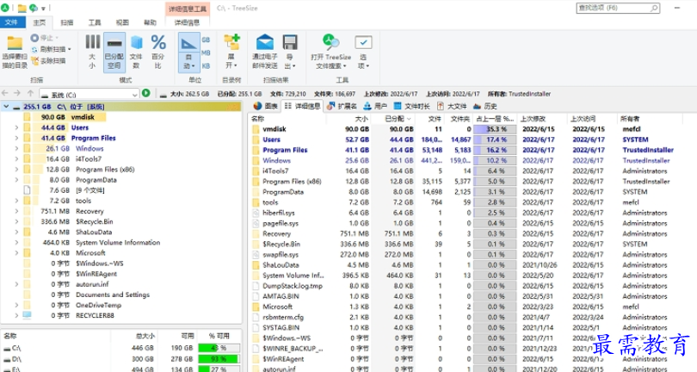Expand the ProgramData node in tree
The image size is (697, 372).
(x=16, y=180)
